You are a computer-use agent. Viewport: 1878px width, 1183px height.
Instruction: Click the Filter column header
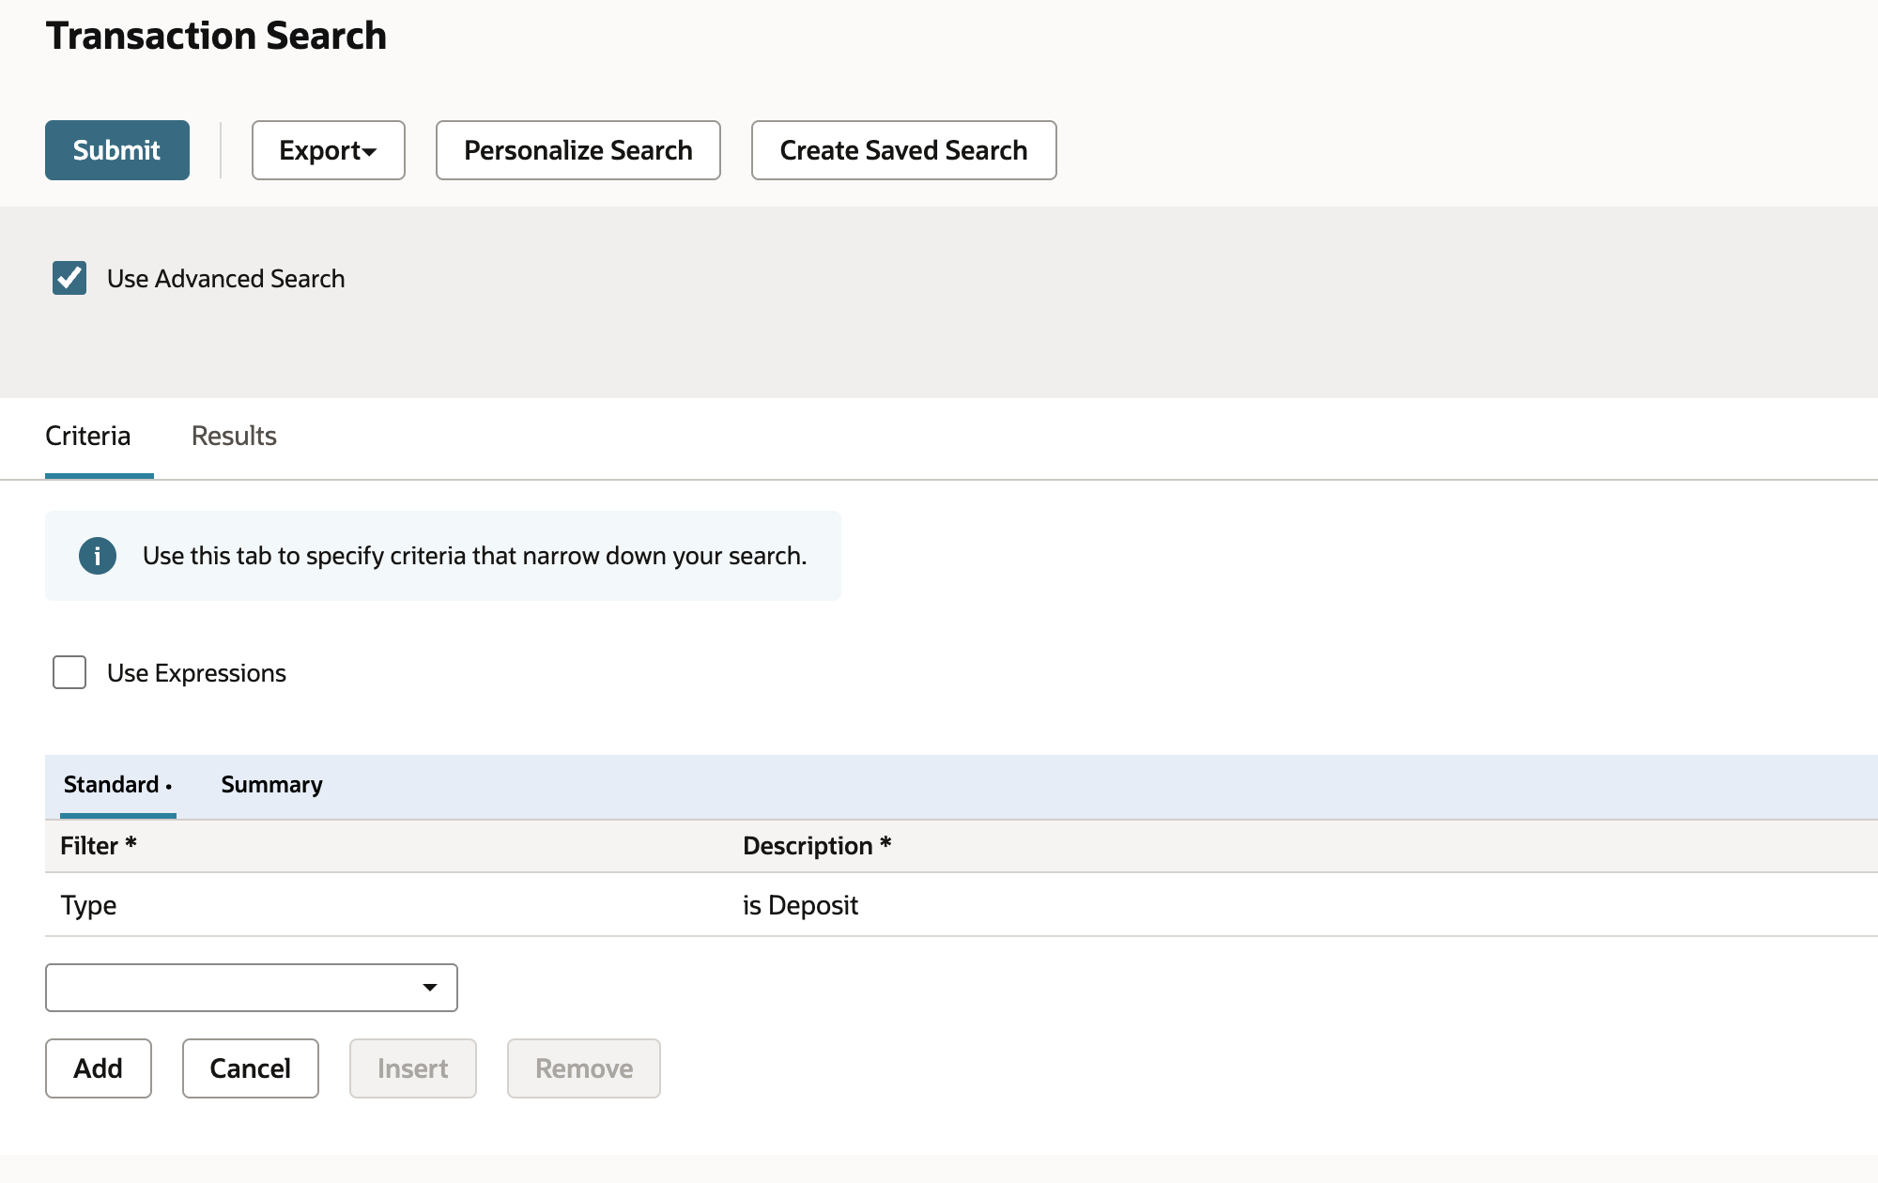click(99, 846)
